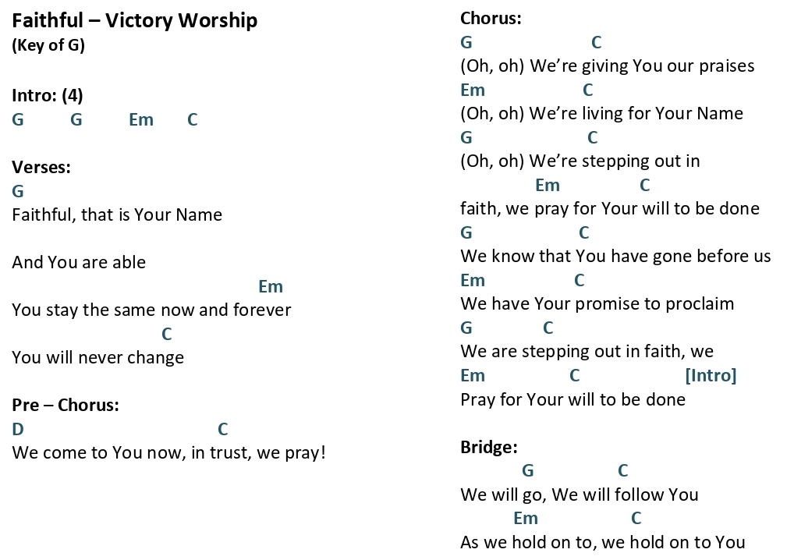This screenshot has height=560, width=787.
Task: Click Em chord above 'forever'
Action: (271, 286)
